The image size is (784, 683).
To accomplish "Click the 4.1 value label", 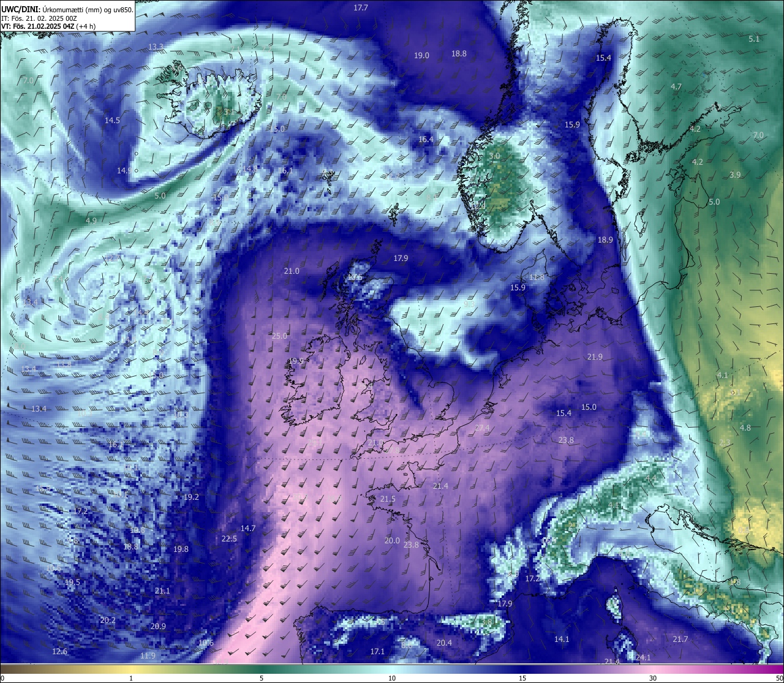I will coord(723,375).
